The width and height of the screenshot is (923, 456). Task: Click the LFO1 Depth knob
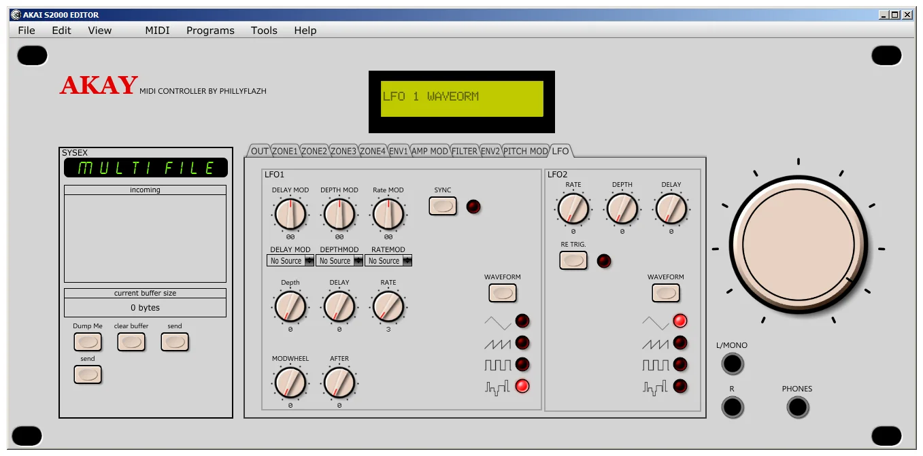(x=290, y=306)
